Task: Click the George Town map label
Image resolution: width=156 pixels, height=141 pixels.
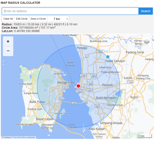Action: tap(66, 82)
